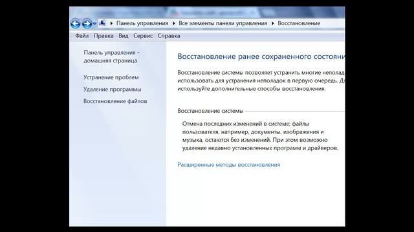This screenshot has height=232, width=414.
Task: Click the Восстановление ранее сохраненного состояния heading
Action: pyautogui.click(x=261, y=57)
